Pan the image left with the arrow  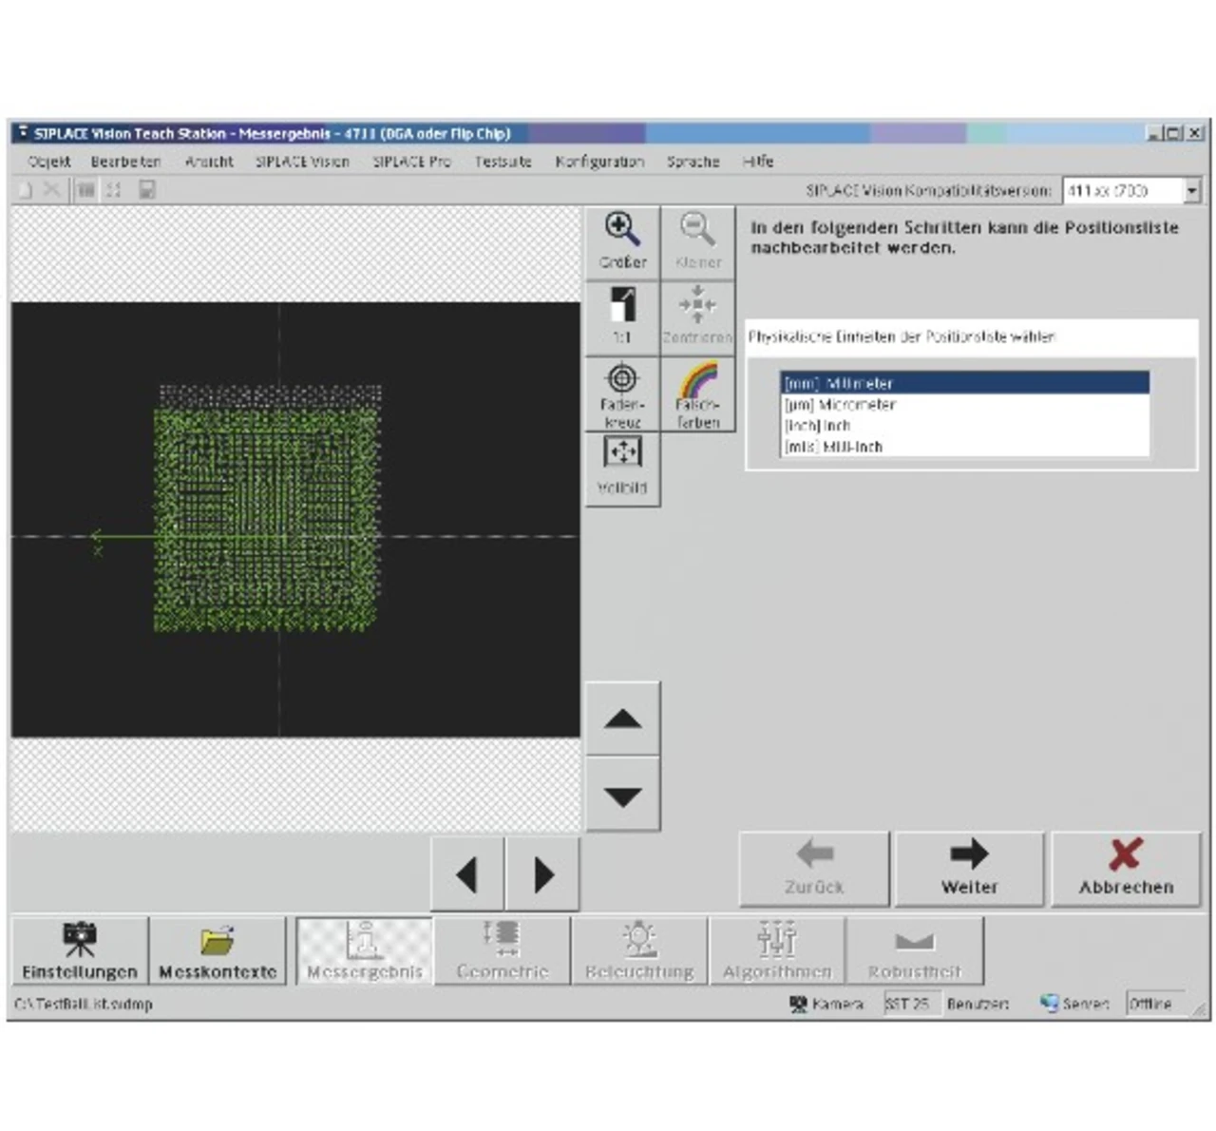467,874
